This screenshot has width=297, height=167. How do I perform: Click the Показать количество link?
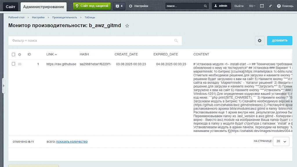(72, 141)
